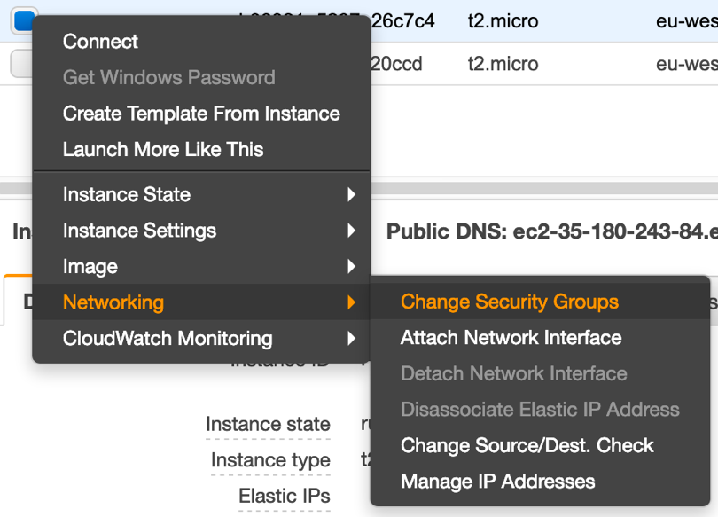This screenshot has width=718, height=517.
Task: Click Disassociate Elastic IP Address entry
Action: [x=540, y=410]
